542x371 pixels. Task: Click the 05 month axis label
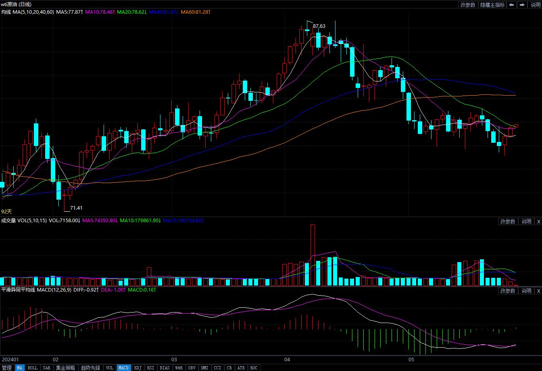tap(411, 359)
